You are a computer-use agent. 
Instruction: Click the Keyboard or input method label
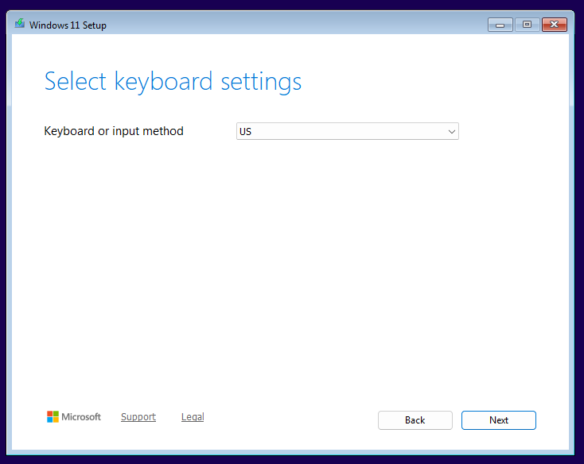point(114,131)
